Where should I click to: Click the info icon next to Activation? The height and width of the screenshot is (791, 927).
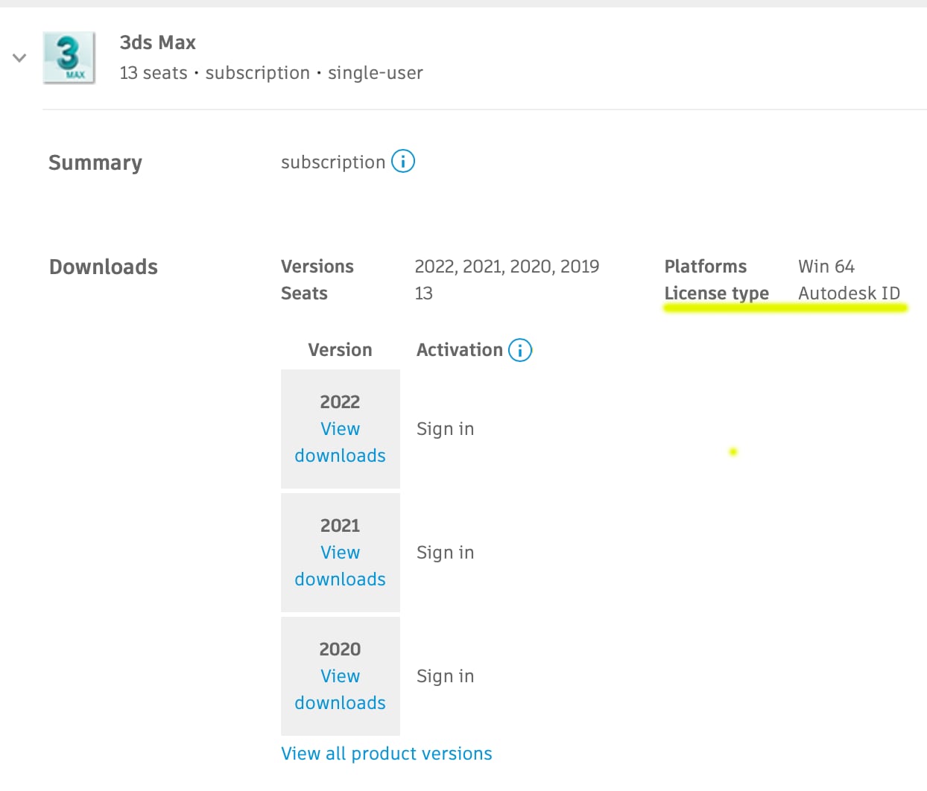point(520,350)
